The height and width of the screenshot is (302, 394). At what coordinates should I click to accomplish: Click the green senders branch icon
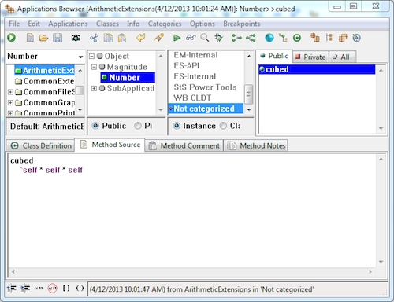pyautogui.click(x=236, y=38)
